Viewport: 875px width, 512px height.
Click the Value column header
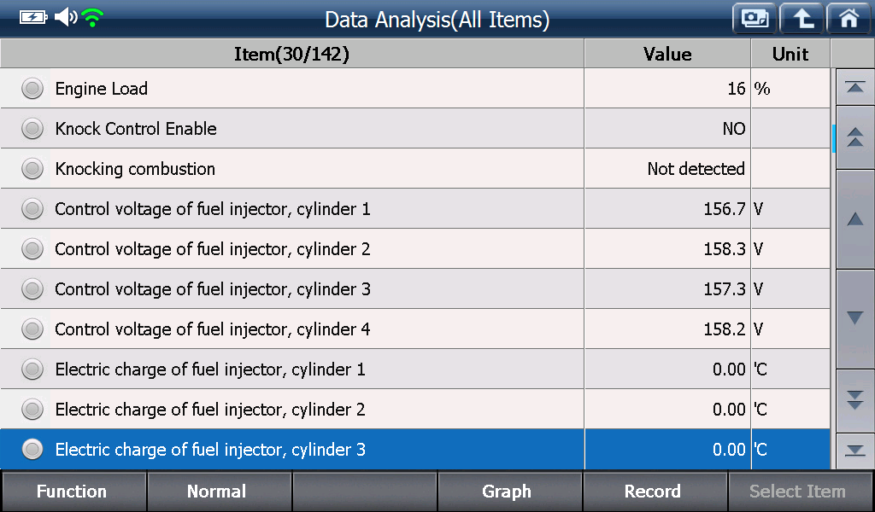point(667,54)
